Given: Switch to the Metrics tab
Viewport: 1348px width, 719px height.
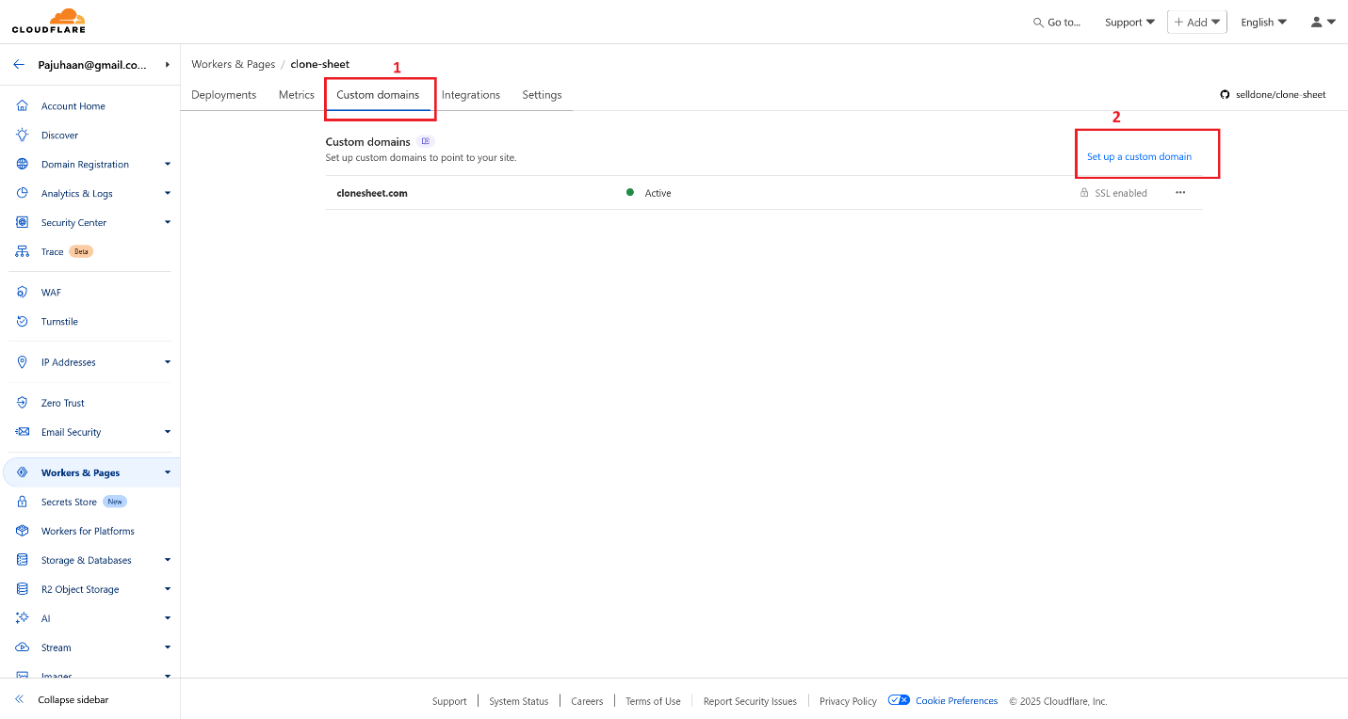Looking at the screenshot, I should (297, 95).
